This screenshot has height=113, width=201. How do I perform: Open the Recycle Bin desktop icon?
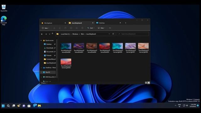tap(4, 8)
